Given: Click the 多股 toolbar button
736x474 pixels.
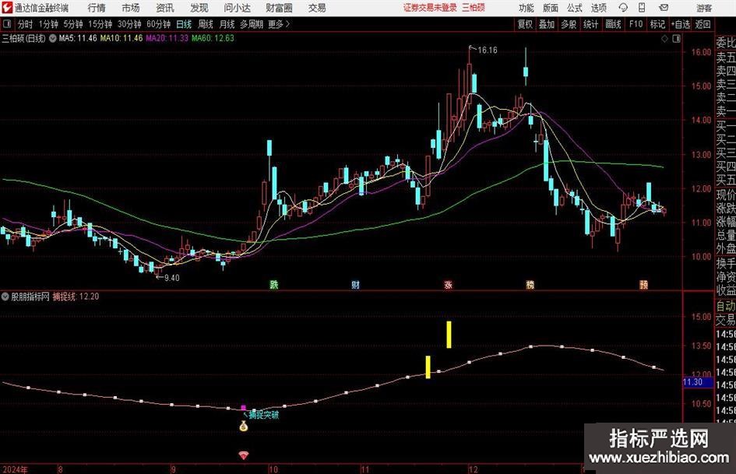Looking at the screenshot, I should (569, 24).
